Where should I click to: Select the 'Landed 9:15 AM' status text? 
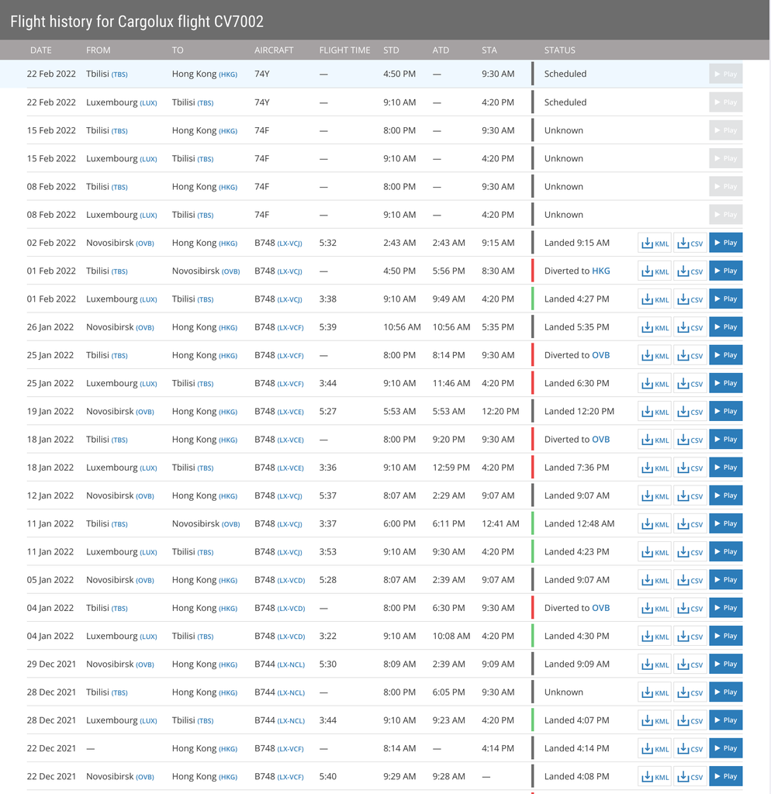coord(577,243)
